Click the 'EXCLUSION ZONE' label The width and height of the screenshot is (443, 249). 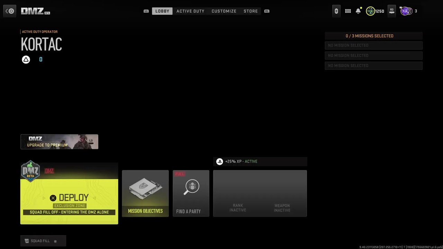[x=70, y=206]
